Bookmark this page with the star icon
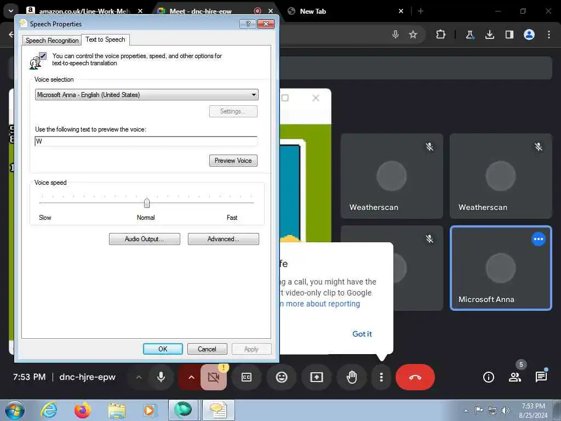 [x=413, y=35]
